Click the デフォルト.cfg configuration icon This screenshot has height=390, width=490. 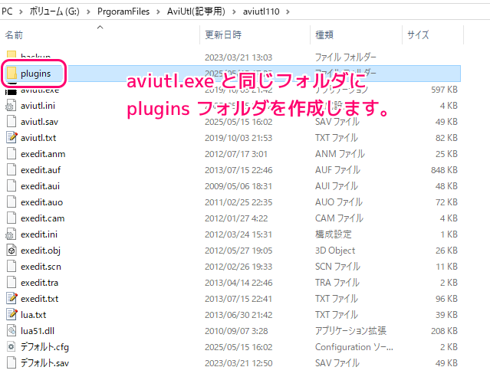pyautogui.click(x=12, y=347)
